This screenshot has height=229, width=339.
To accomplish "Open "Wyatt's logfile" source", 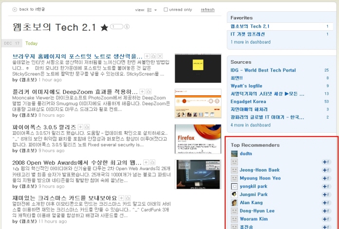I will (x=246, y=86).
